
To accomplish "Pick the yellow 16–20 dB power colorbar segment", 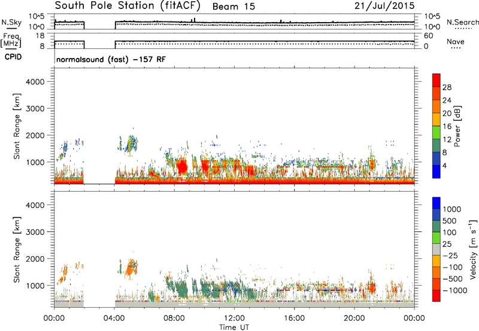I will click(436, 119).
